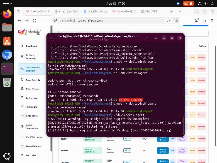Open Activity Screenshots in the sidebar
Viewport: 217px width, 163px height.
(x=32, y=126)
